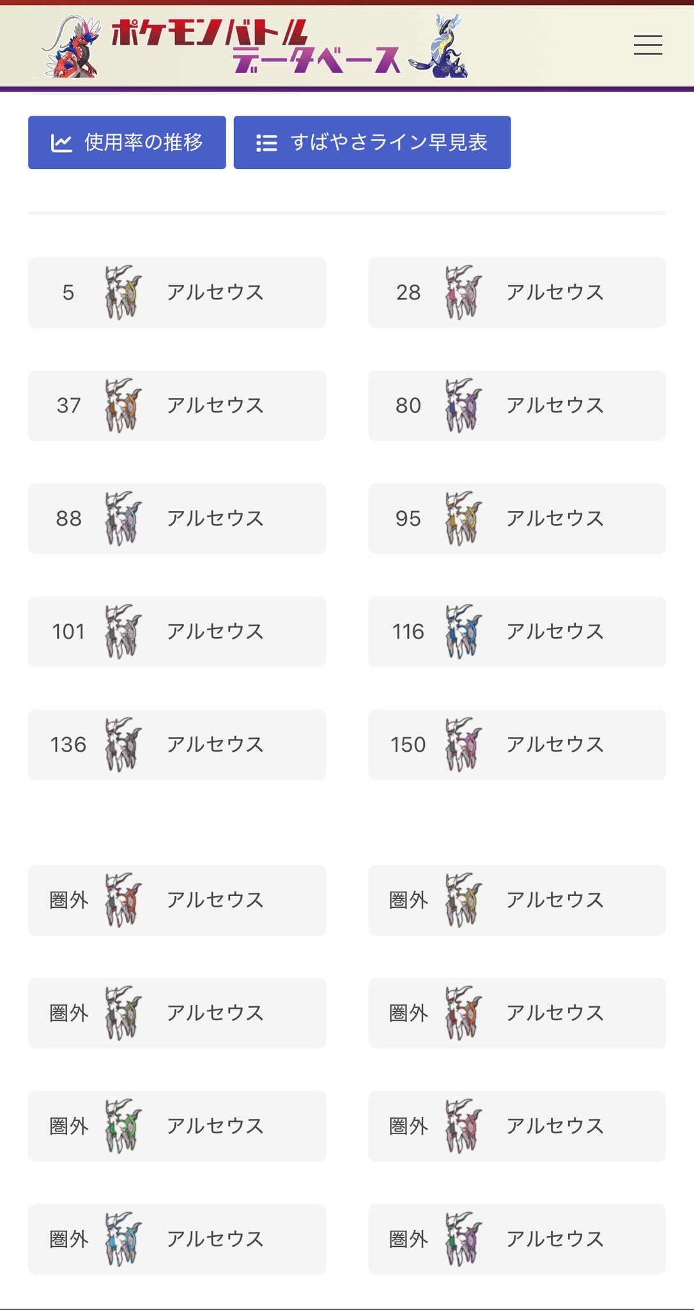
Task: Click the Arceus sprite ranked 150
Action: click(463, 745)
